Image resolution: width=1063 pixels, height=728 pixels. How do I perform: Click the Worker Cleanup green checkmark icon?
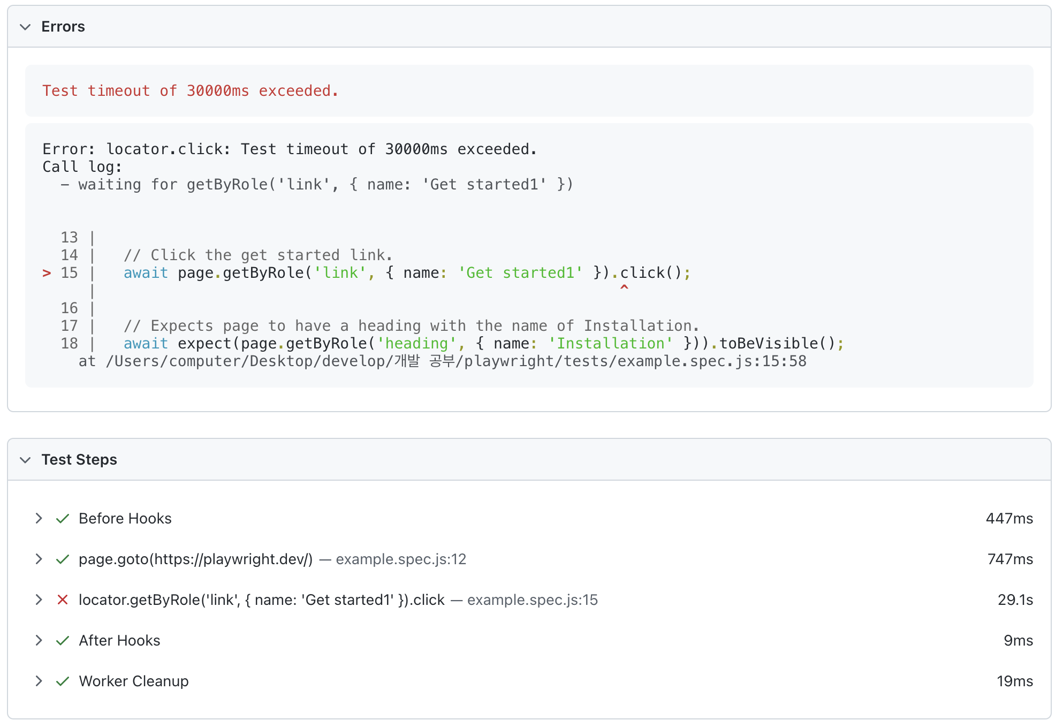(x=63, y=681)
